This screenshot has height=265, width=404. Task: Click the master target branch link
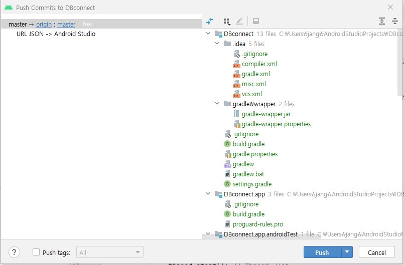tap(66, 25)
